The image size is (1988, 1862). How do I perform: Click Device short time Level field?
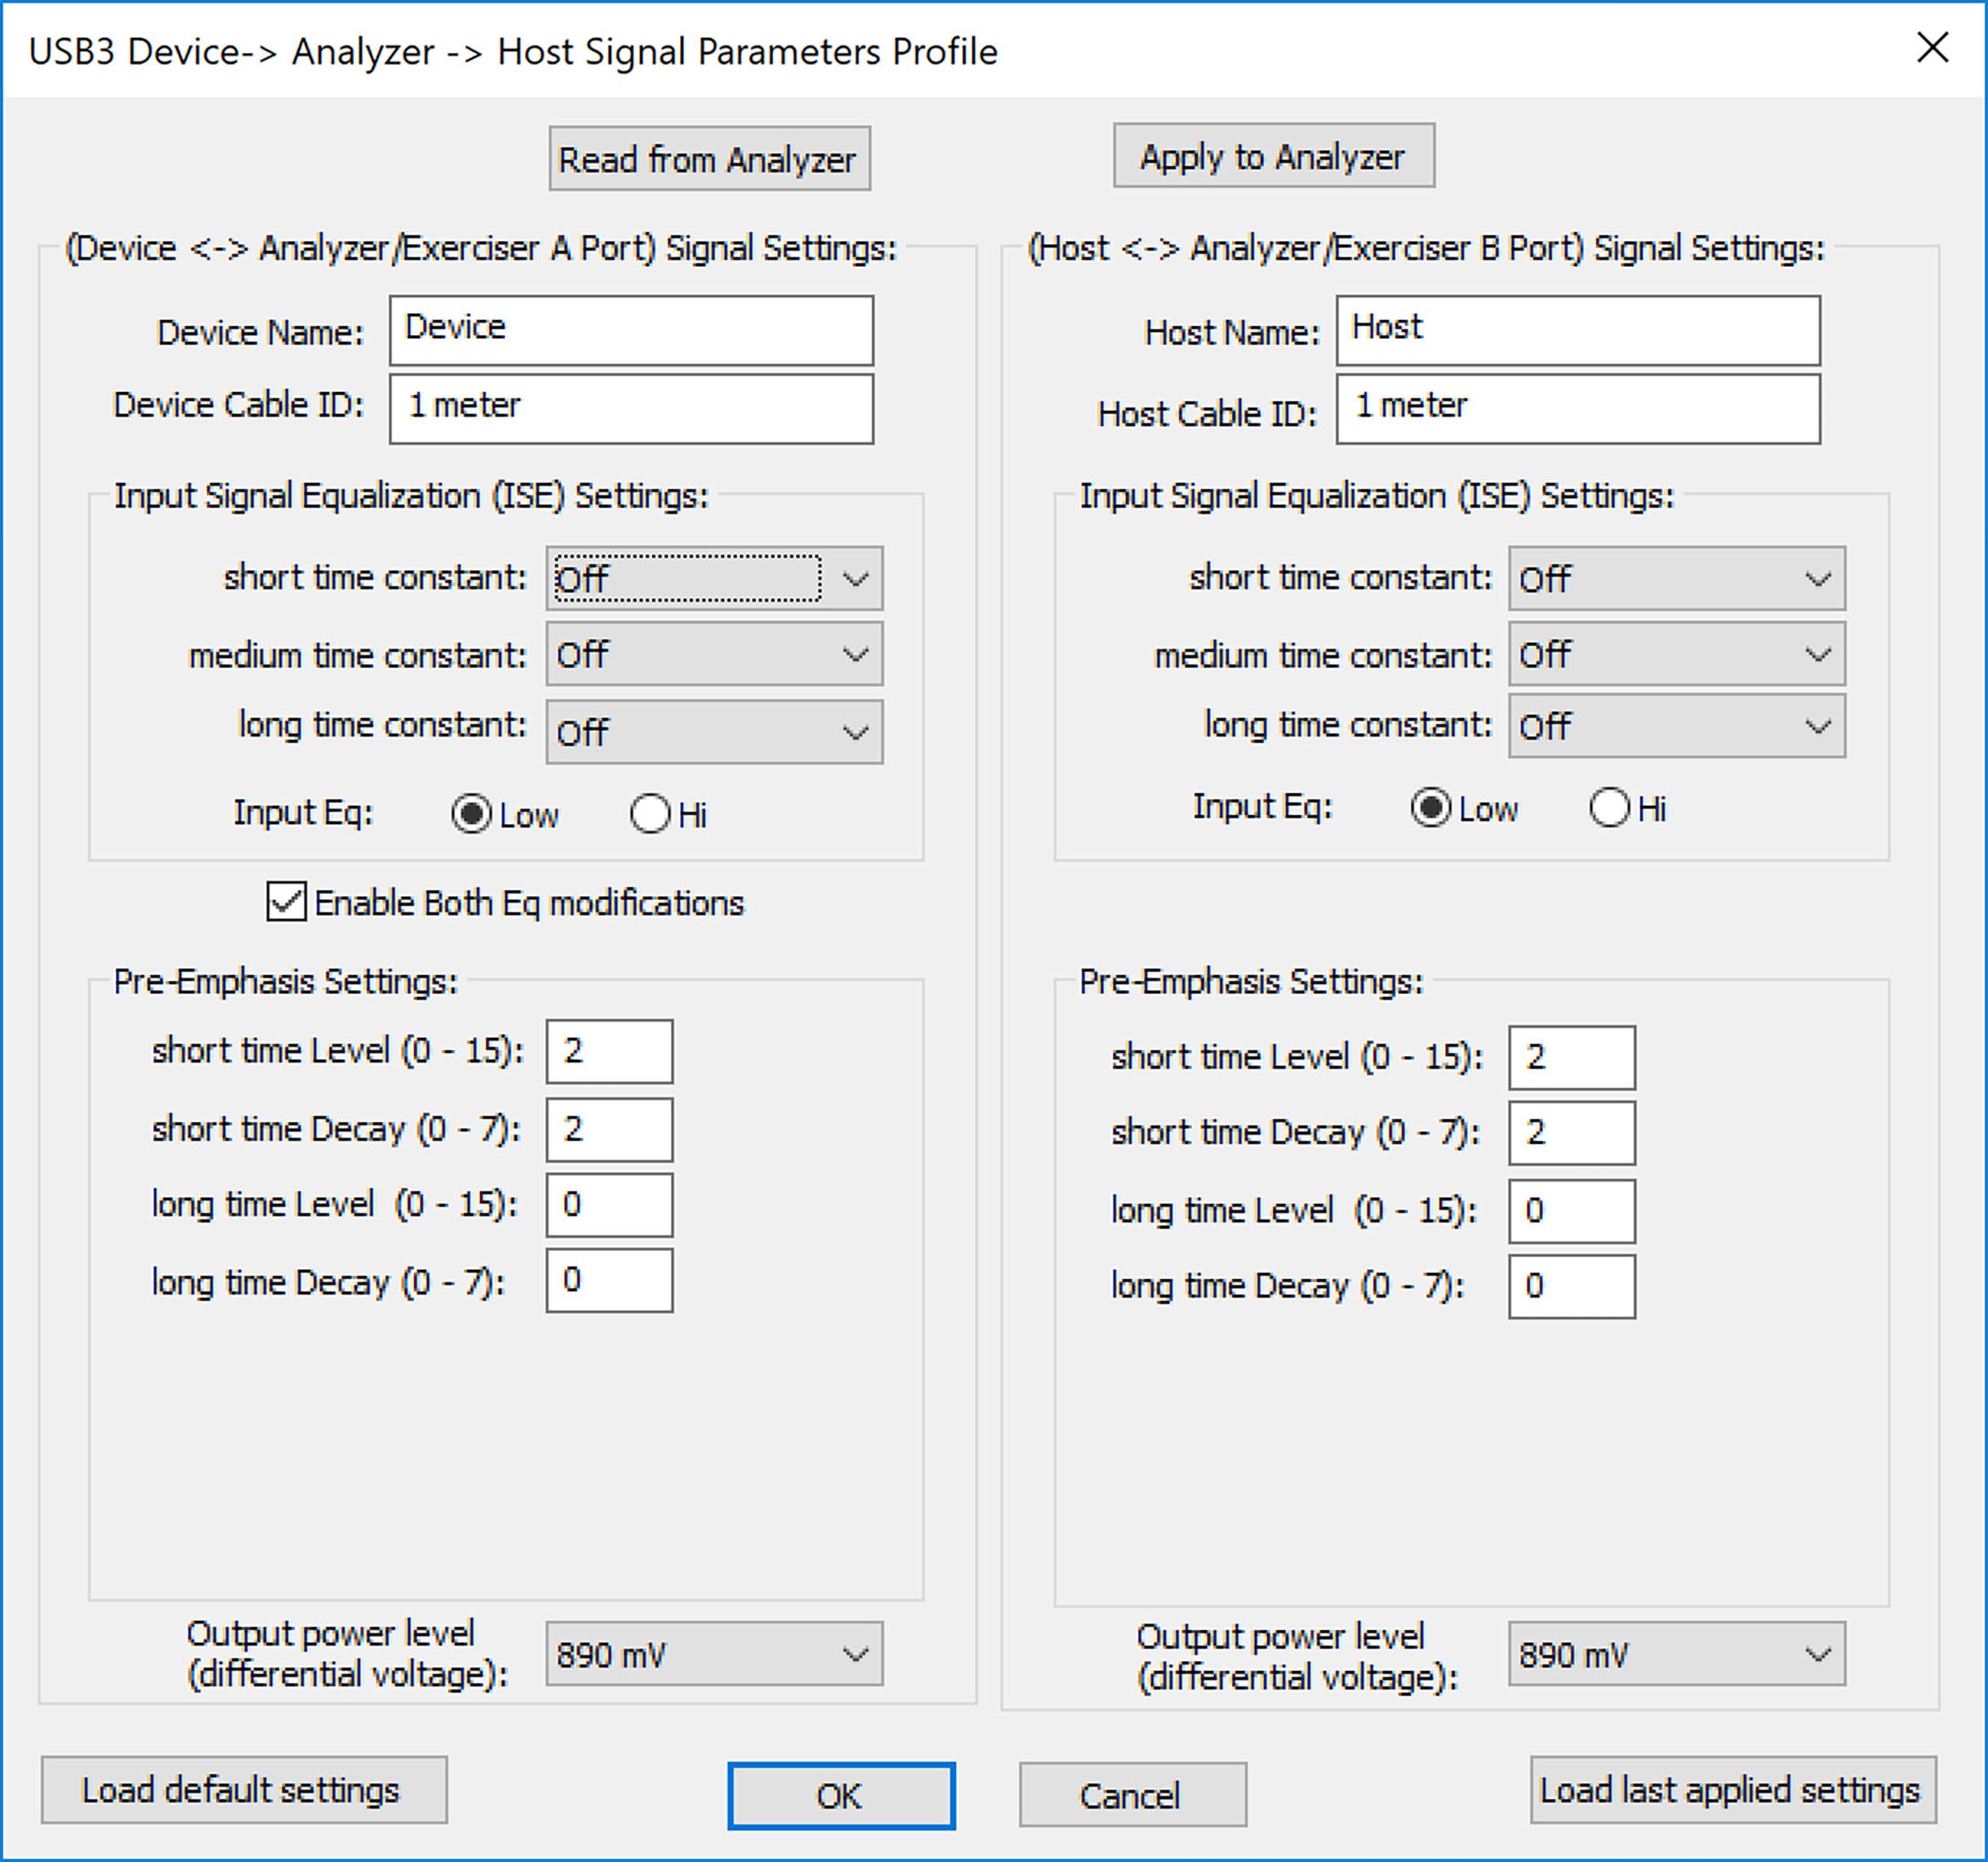609,1052
